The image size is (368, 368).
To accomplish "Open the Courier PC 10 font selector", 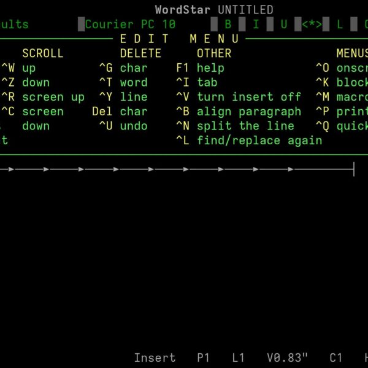I will [x=130, y=24].
